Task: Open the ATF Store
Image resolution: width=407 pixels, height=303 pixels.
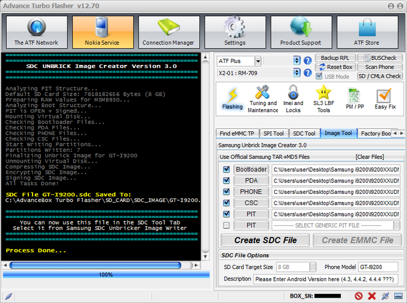Action: pyautogui.click(x=367, y=32)
